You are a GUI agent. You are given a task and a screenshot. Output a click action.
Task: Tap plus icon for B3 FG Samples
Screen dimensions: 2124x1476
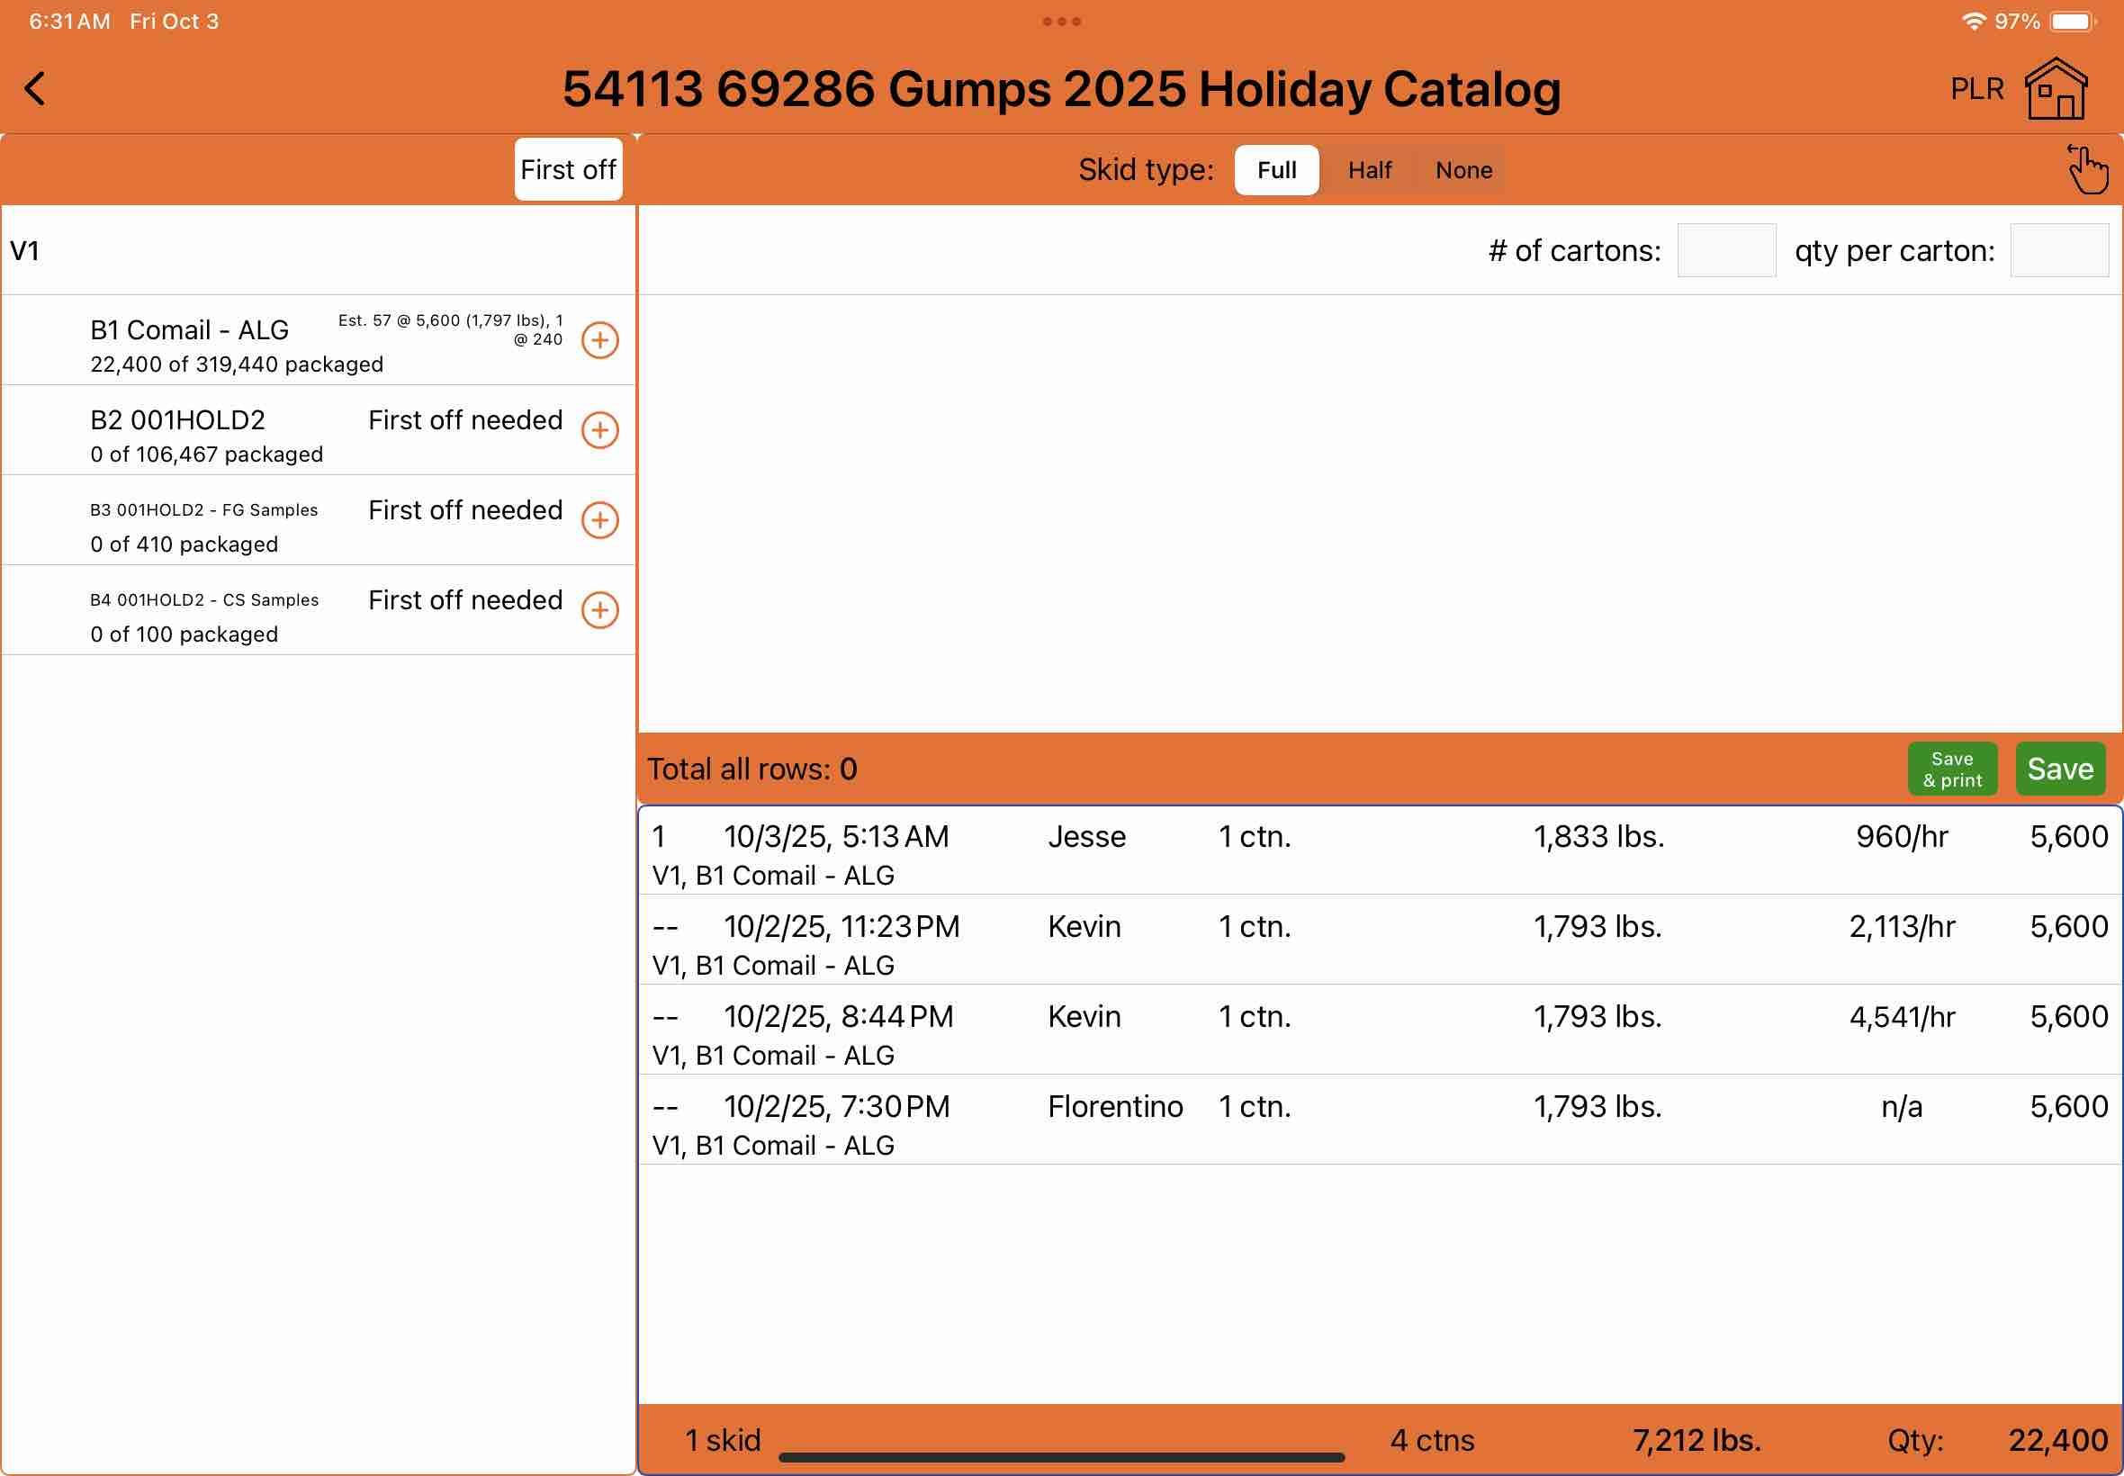(599, 519)
